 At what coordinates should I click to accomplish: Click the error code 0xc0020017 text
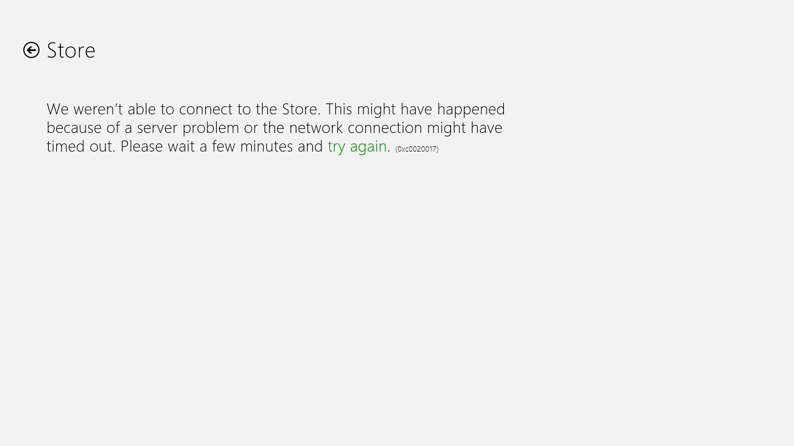(x=417, y=149)
